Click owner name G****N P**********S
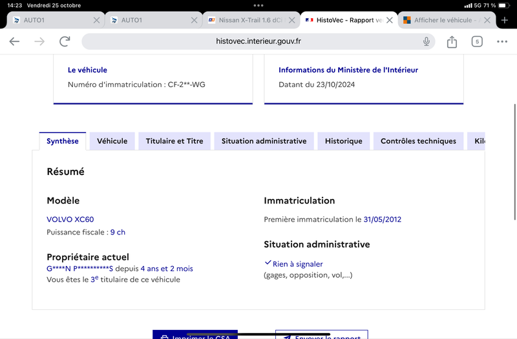Viewport: 517px width, 339px height. point(79,269)
